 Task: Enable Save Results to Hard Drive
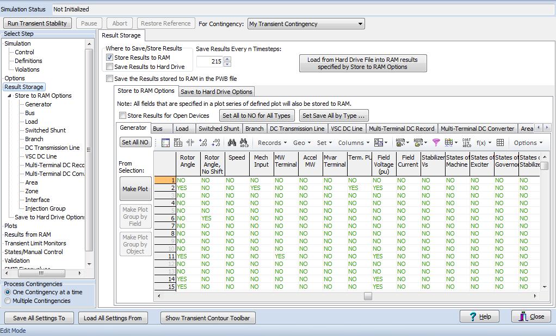click(110, 66)
